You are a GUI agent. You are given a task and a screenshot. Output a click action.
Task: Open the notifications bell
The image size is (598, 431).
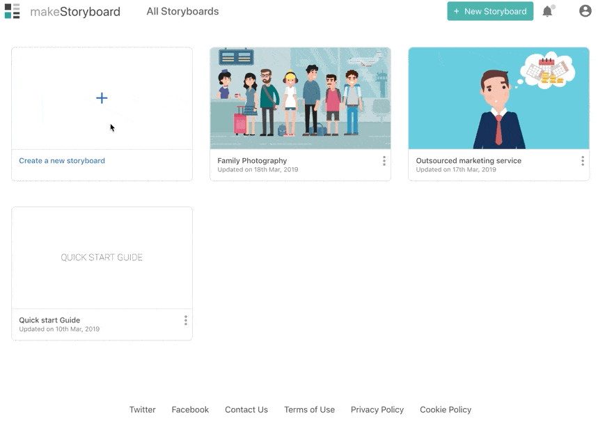(x=548, y=11)
